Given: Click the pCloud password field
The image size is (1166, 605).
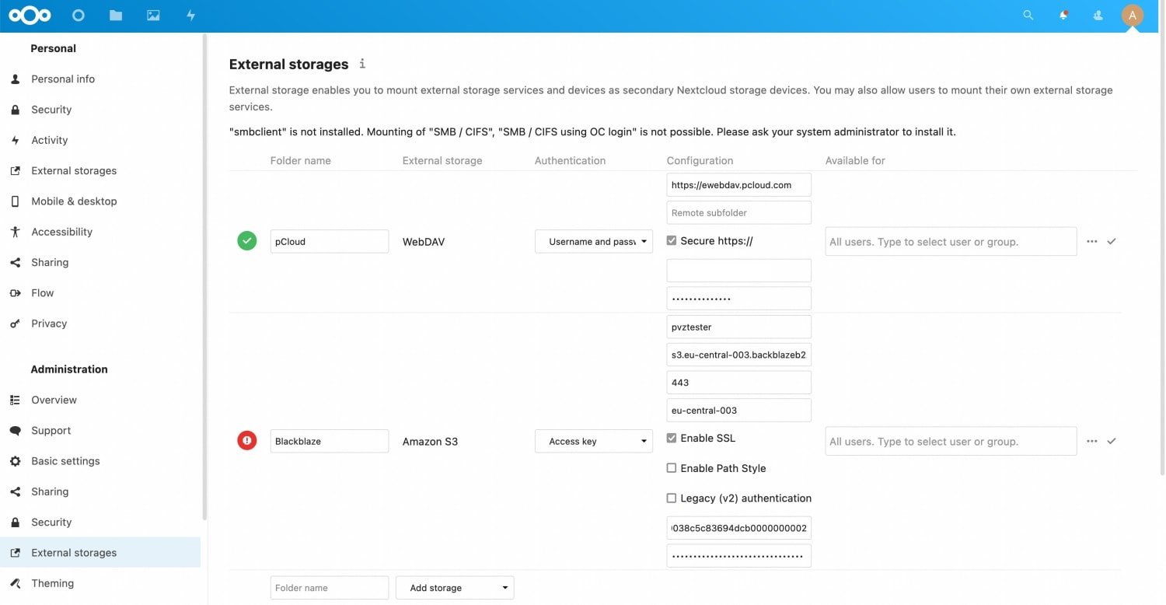Looking at the screenshot, I should pos(739,299).
